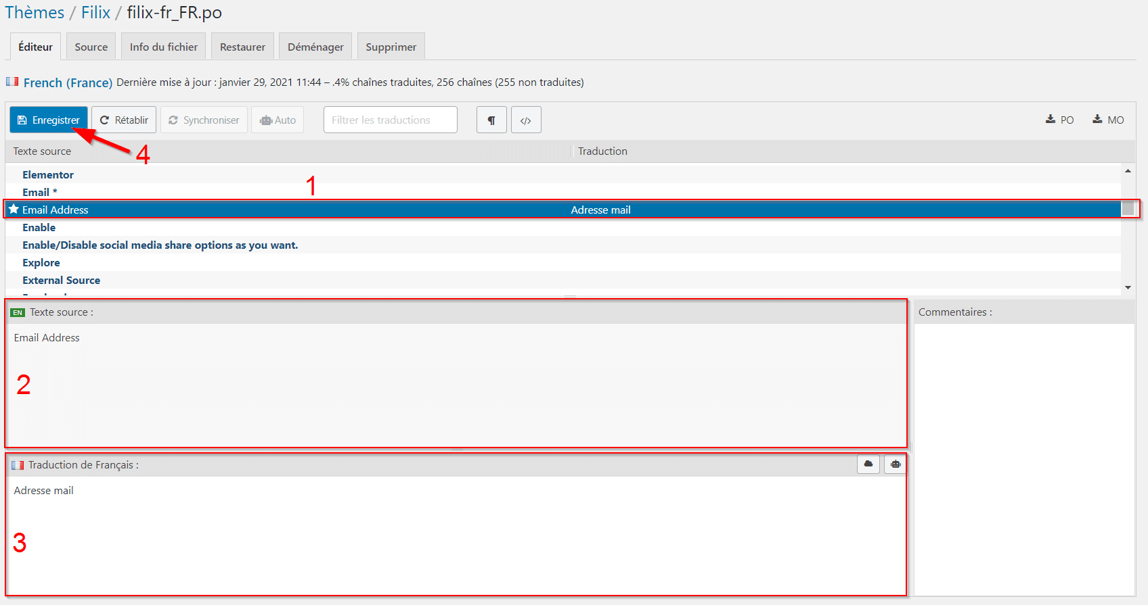Screen dimensions: 1148x605
Task: Click the robot icon in the French translation header
Action: (896, 464)
